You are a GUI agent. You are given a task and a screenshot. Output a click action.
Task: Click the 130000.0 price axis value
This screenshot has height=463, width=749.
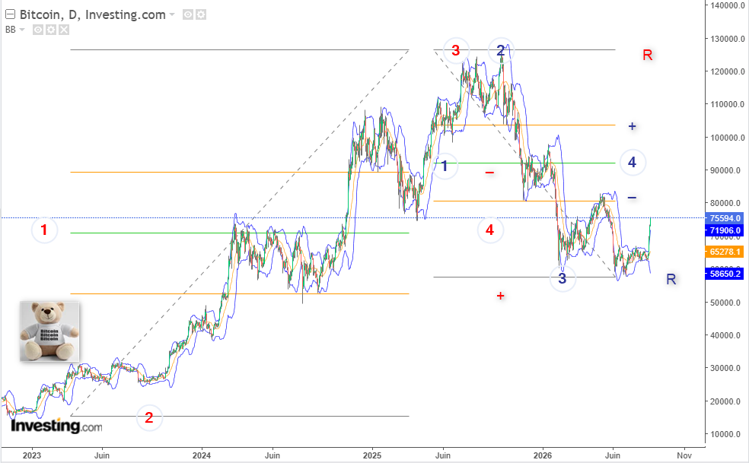(728, 39)
